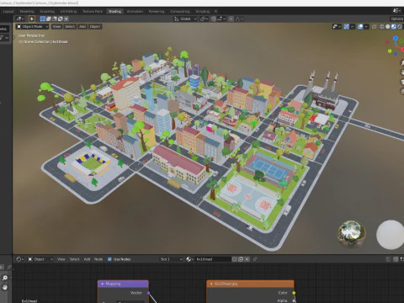The image size is (404, 303).
Task: Switch to the Rendering workspace tab
Action: pos(157,12)
